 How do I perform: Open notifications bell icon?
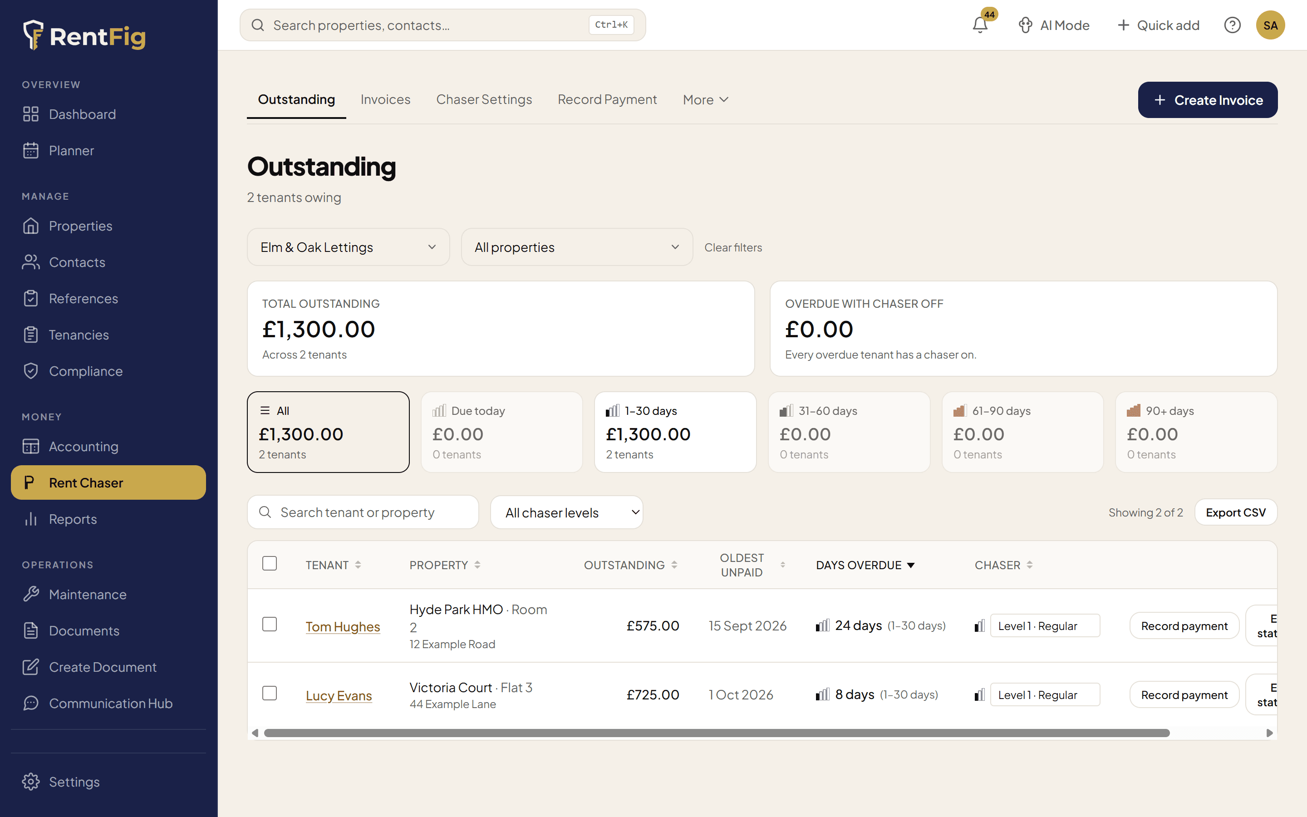(x=980, y=25)
